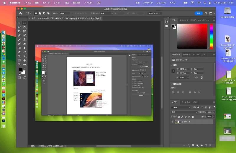
Task: Open the スタイル dropdown
Action: click(106, 13)
